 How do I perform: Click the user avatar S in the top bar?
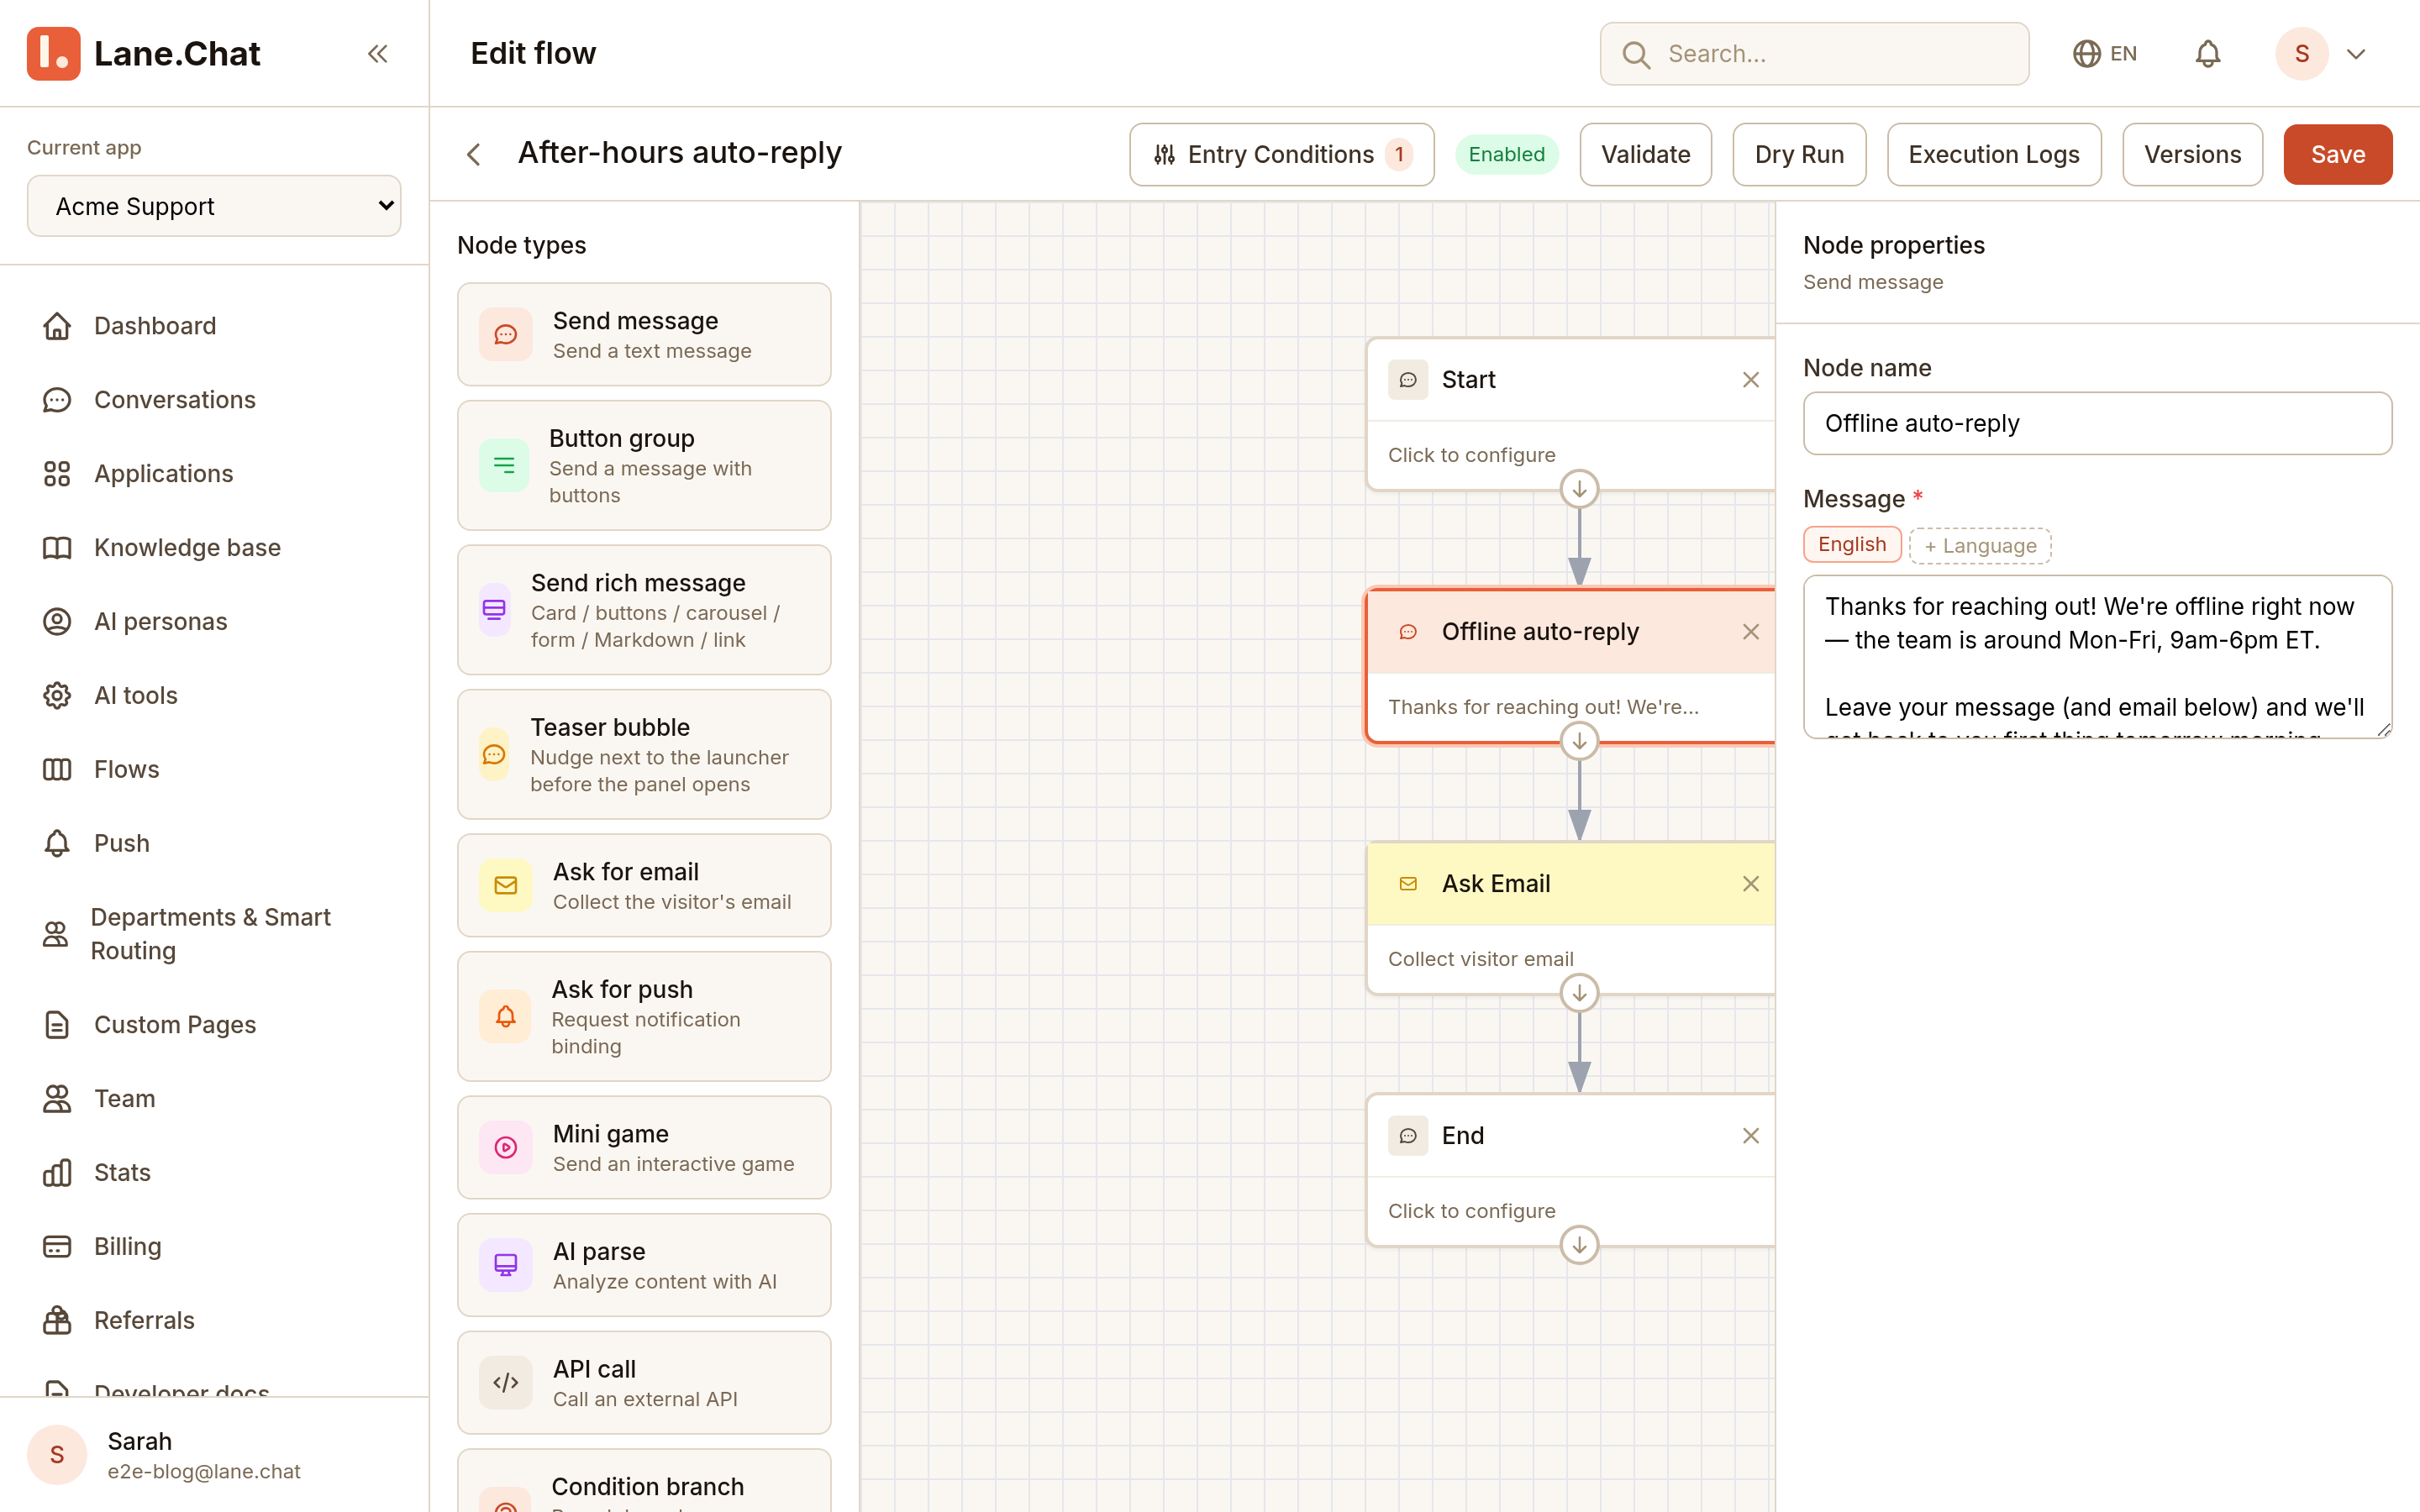2301,54
